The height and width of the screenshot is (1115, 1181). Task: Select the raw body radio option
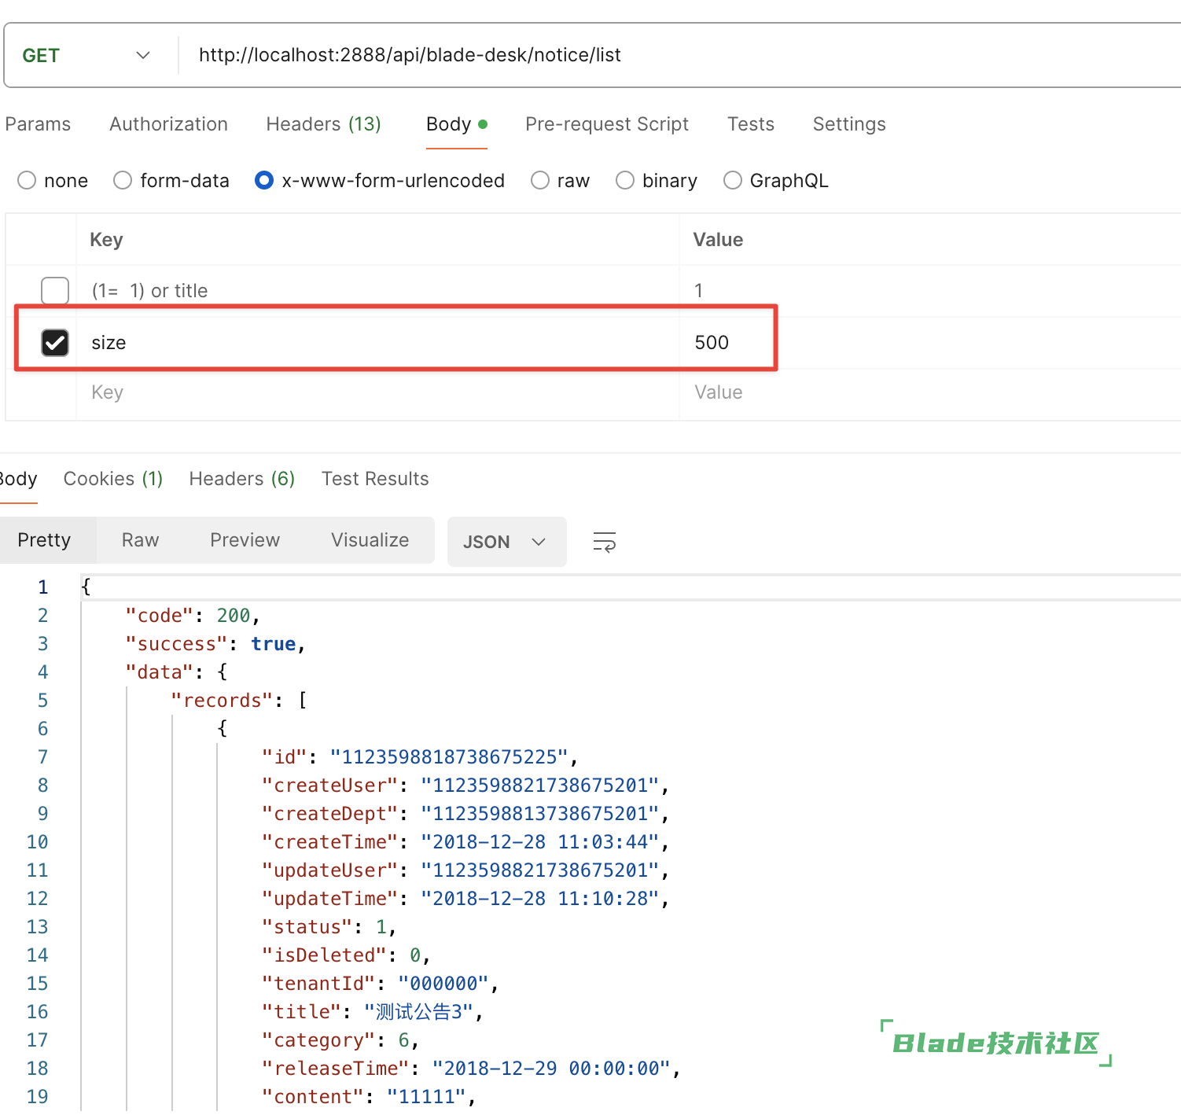(540, 180)
